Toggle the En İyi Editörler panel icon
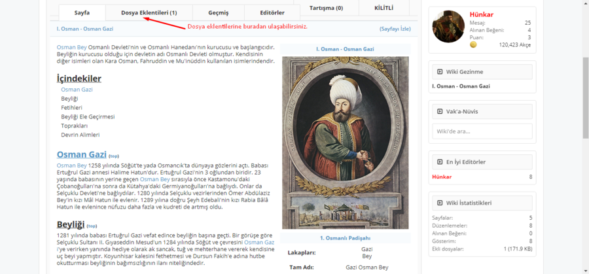589x274 pixels. 440,162
